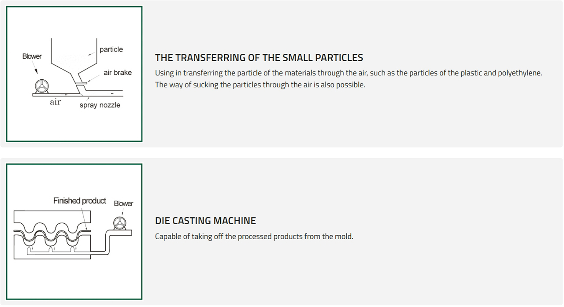Image resolution: width=564 pixels, height=307 pixels.
Task: Click the 'Blower' label in die casting diagram
Action: [123, 203]
